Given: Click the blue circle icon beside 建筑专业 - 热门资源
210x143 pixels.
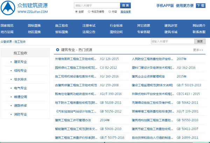Looking at the screenshot, I should click(58, 50).
